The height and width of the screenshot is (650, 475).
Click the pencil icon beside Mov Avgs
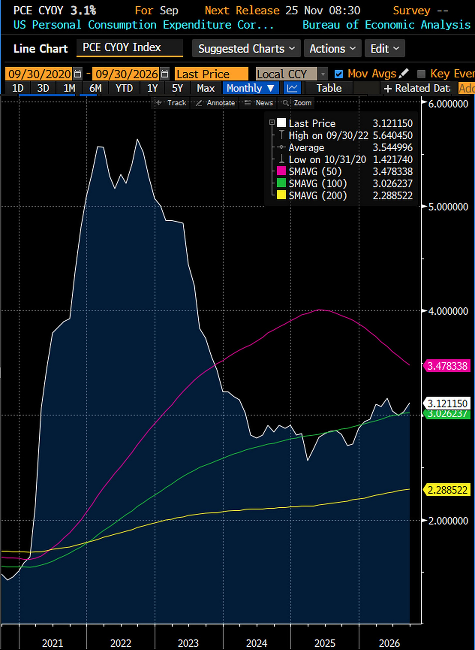click(404, 73)
